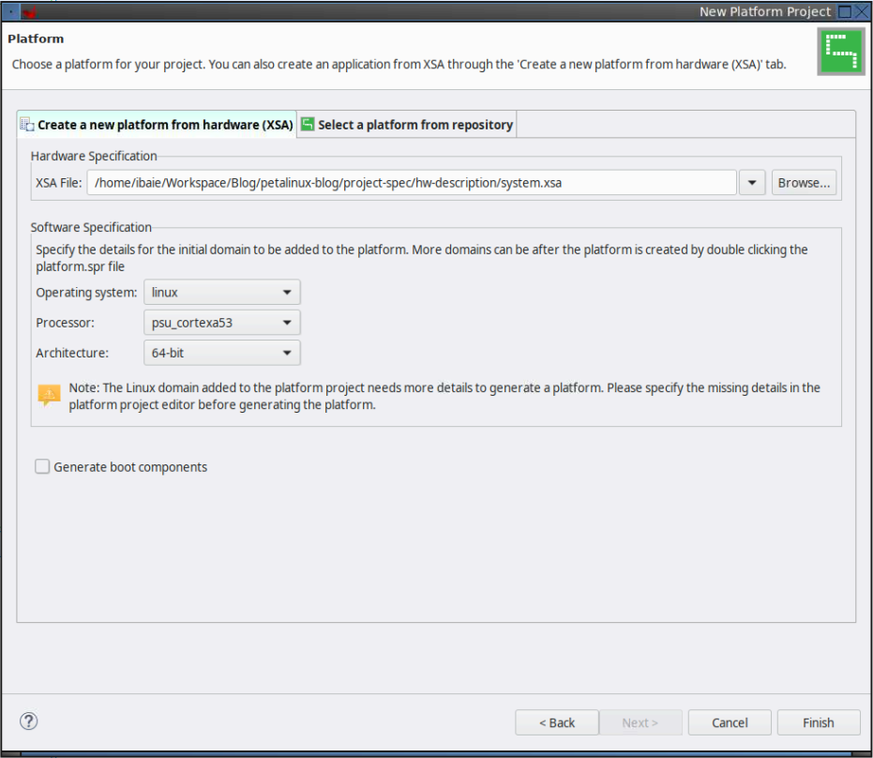The height and width of the screenshot is (758, 873).
Task: Open help via the question mark icon
Action: tap(29, 721)
